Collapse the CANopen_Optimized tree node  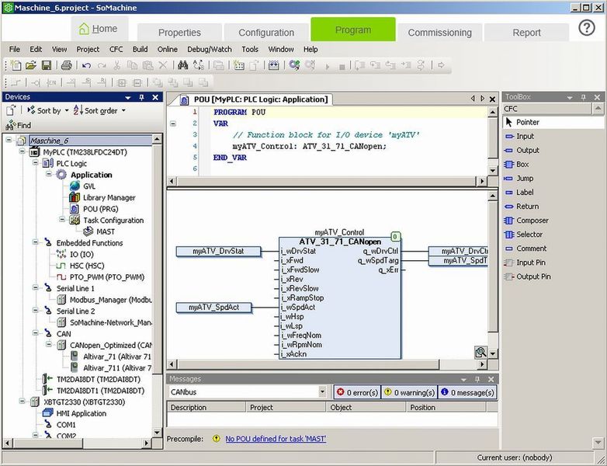49,344
